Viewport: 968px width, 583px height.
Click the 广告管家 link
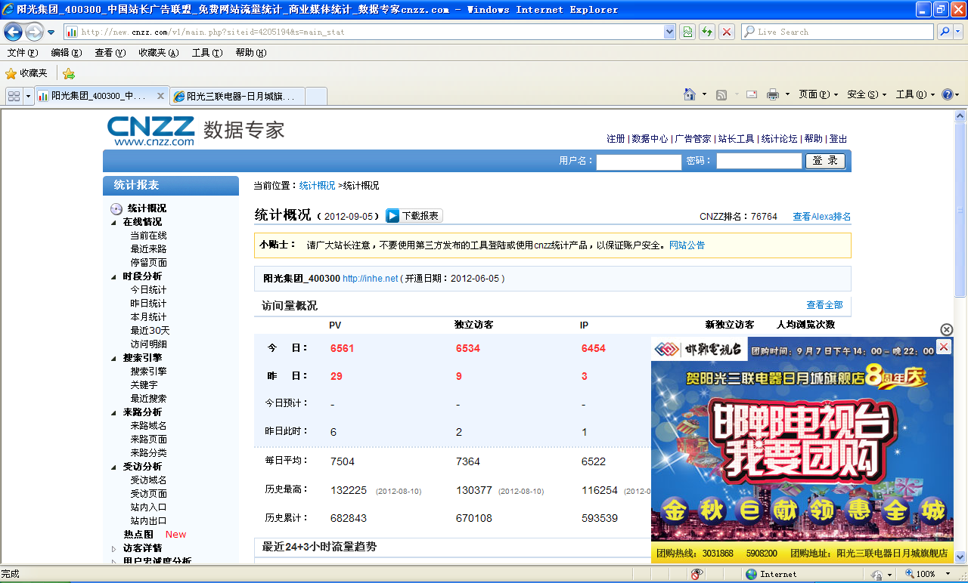click(693, 139)
